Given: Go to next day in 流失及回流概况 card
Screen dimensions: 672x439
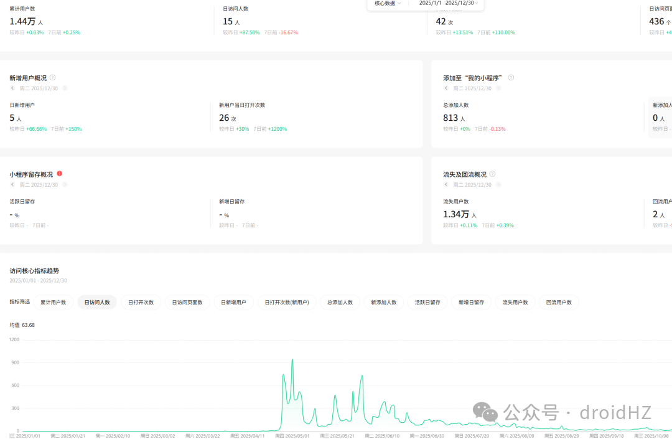Looking at the screenshot, I should [x=499, y=185].
